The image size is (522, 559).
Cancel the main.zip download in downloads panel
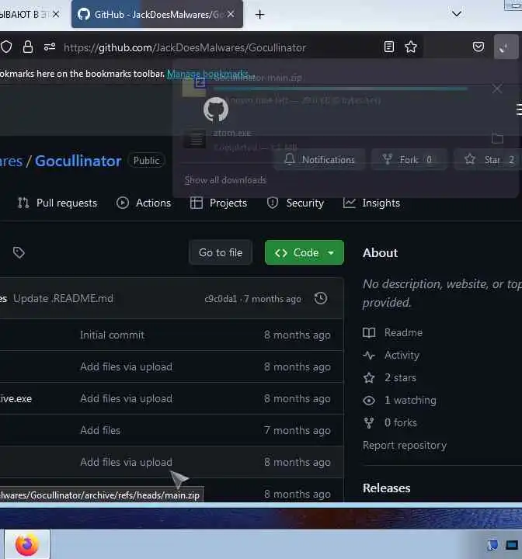pos(497,89)
